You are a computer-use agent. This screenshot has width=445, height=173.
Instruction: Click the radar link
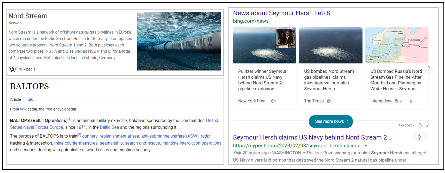coord(206,136)
